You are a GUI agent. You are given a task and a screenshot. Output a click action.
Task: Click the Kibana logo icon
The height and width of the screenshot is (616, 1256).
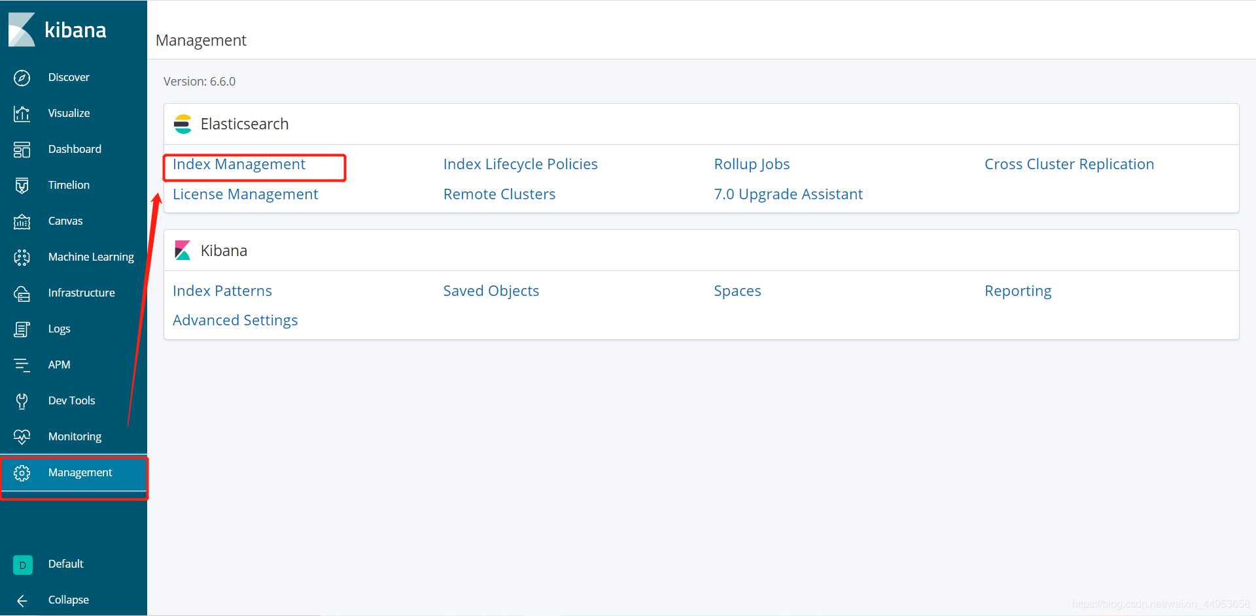(x=22, y=30)
